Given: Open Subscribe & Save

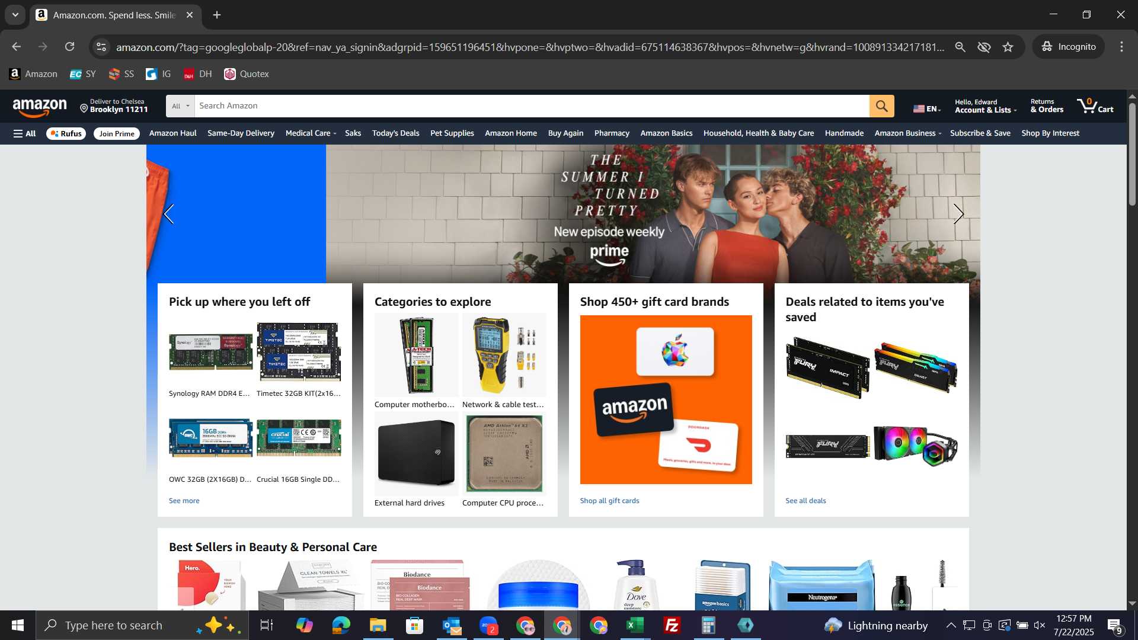Looking at the screenshot, I should 980,133.
